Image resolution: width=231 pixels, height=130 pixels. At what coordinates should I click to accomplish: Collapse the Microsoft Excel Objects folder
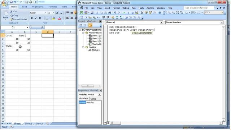83,33
